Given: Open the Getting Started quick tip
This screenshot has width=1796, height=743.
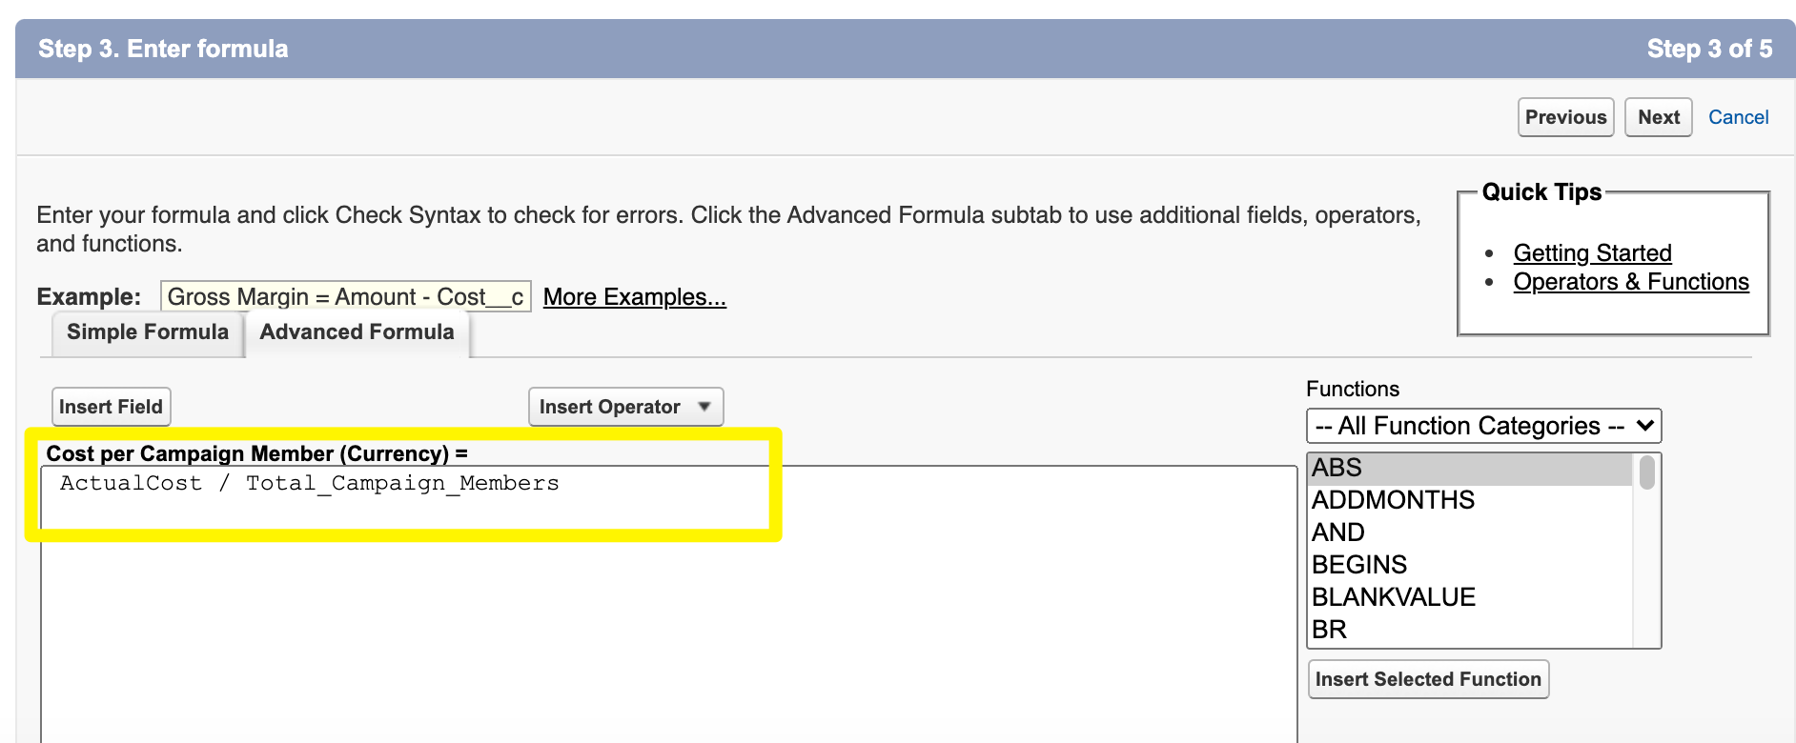Looking at the screenshot, I should (1592, 253).
